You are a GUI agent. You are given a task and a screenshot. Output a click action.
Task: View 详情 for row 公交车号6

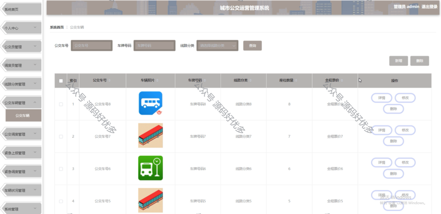click(x=382, y=162)
